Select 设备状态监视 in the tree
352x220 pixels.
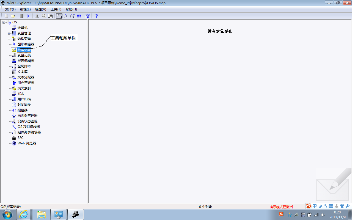[x=28, y=121]
